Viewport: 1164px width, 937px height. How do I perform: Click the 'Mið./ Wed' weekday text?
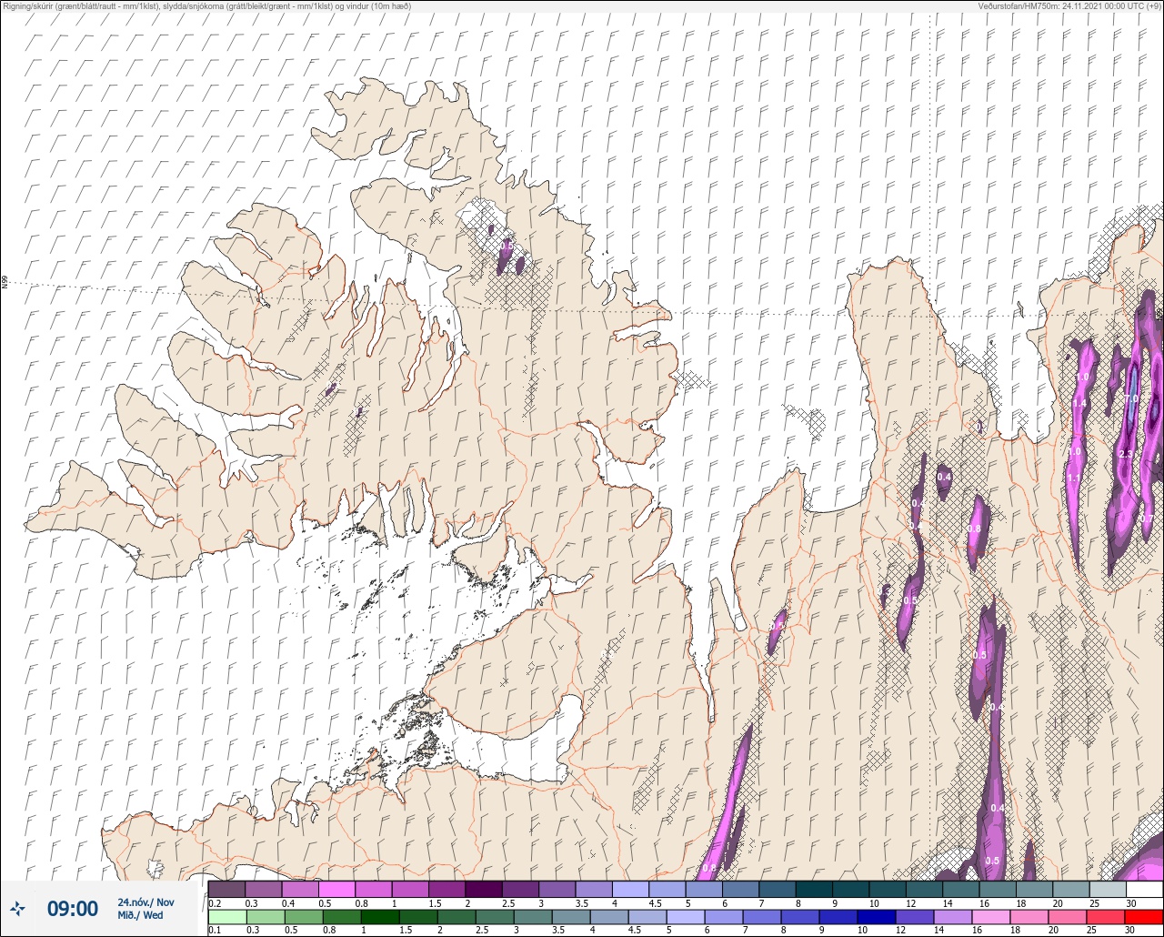tap(140, 915)
